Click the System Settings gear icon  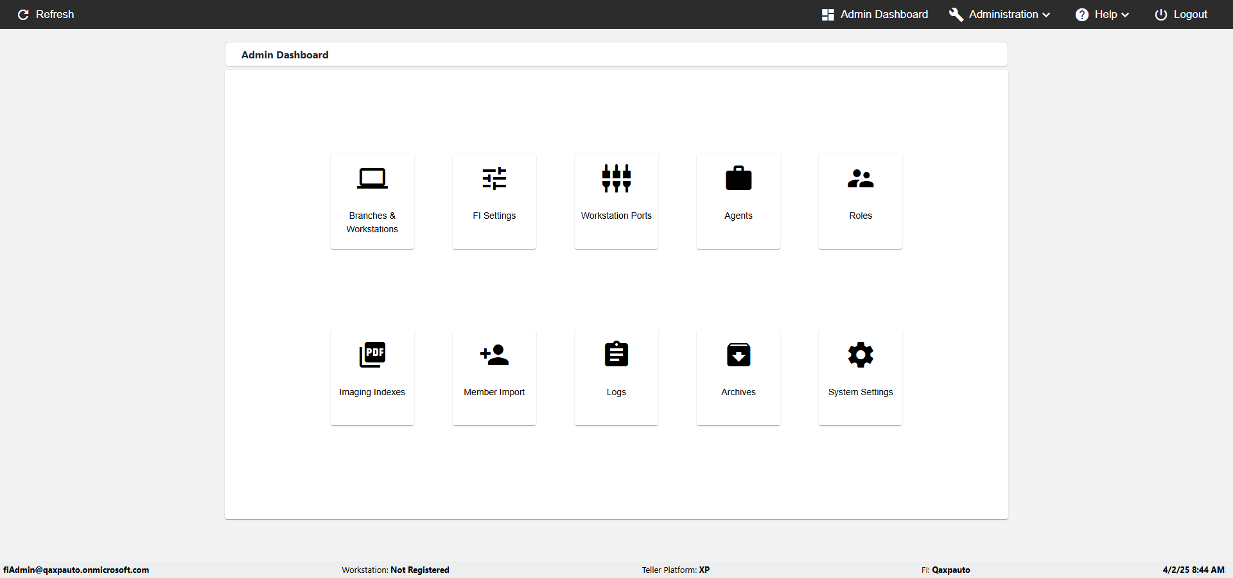(861, 355)
